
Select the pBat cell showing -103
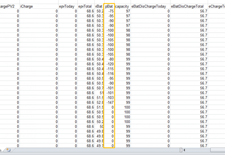tap(109, 98)
